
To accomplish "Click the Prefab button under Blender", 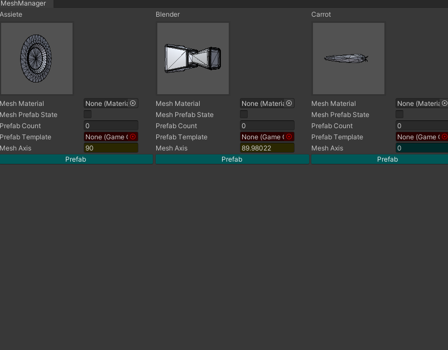I will pyautogui.click(x=232, y=159).
